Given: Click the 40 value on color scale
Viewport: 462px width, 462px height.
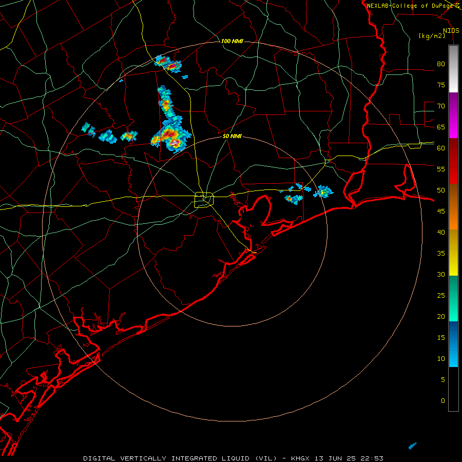Looking at the screenshot, I should 441,232.
